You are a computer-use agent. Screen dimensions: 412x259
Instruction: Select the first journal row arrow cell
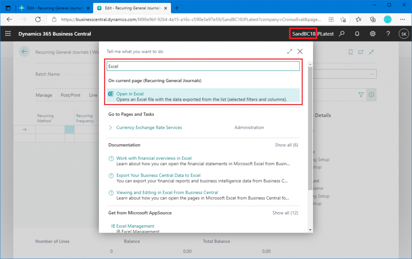tap(25, 129)
